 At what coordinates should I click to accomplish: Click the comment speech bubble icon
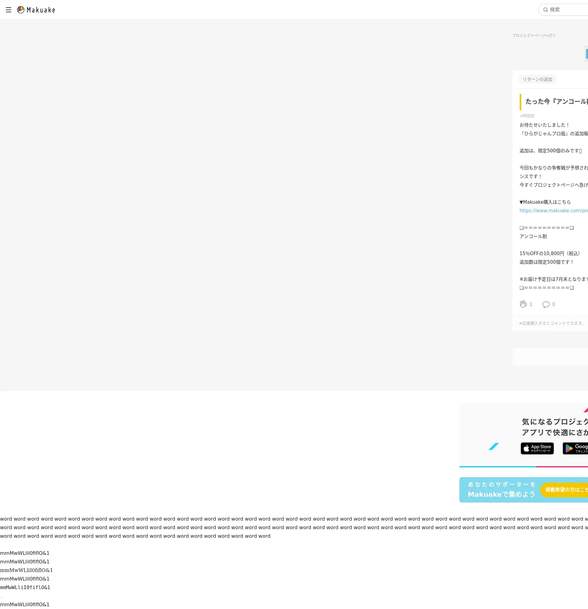coord(546,305)
